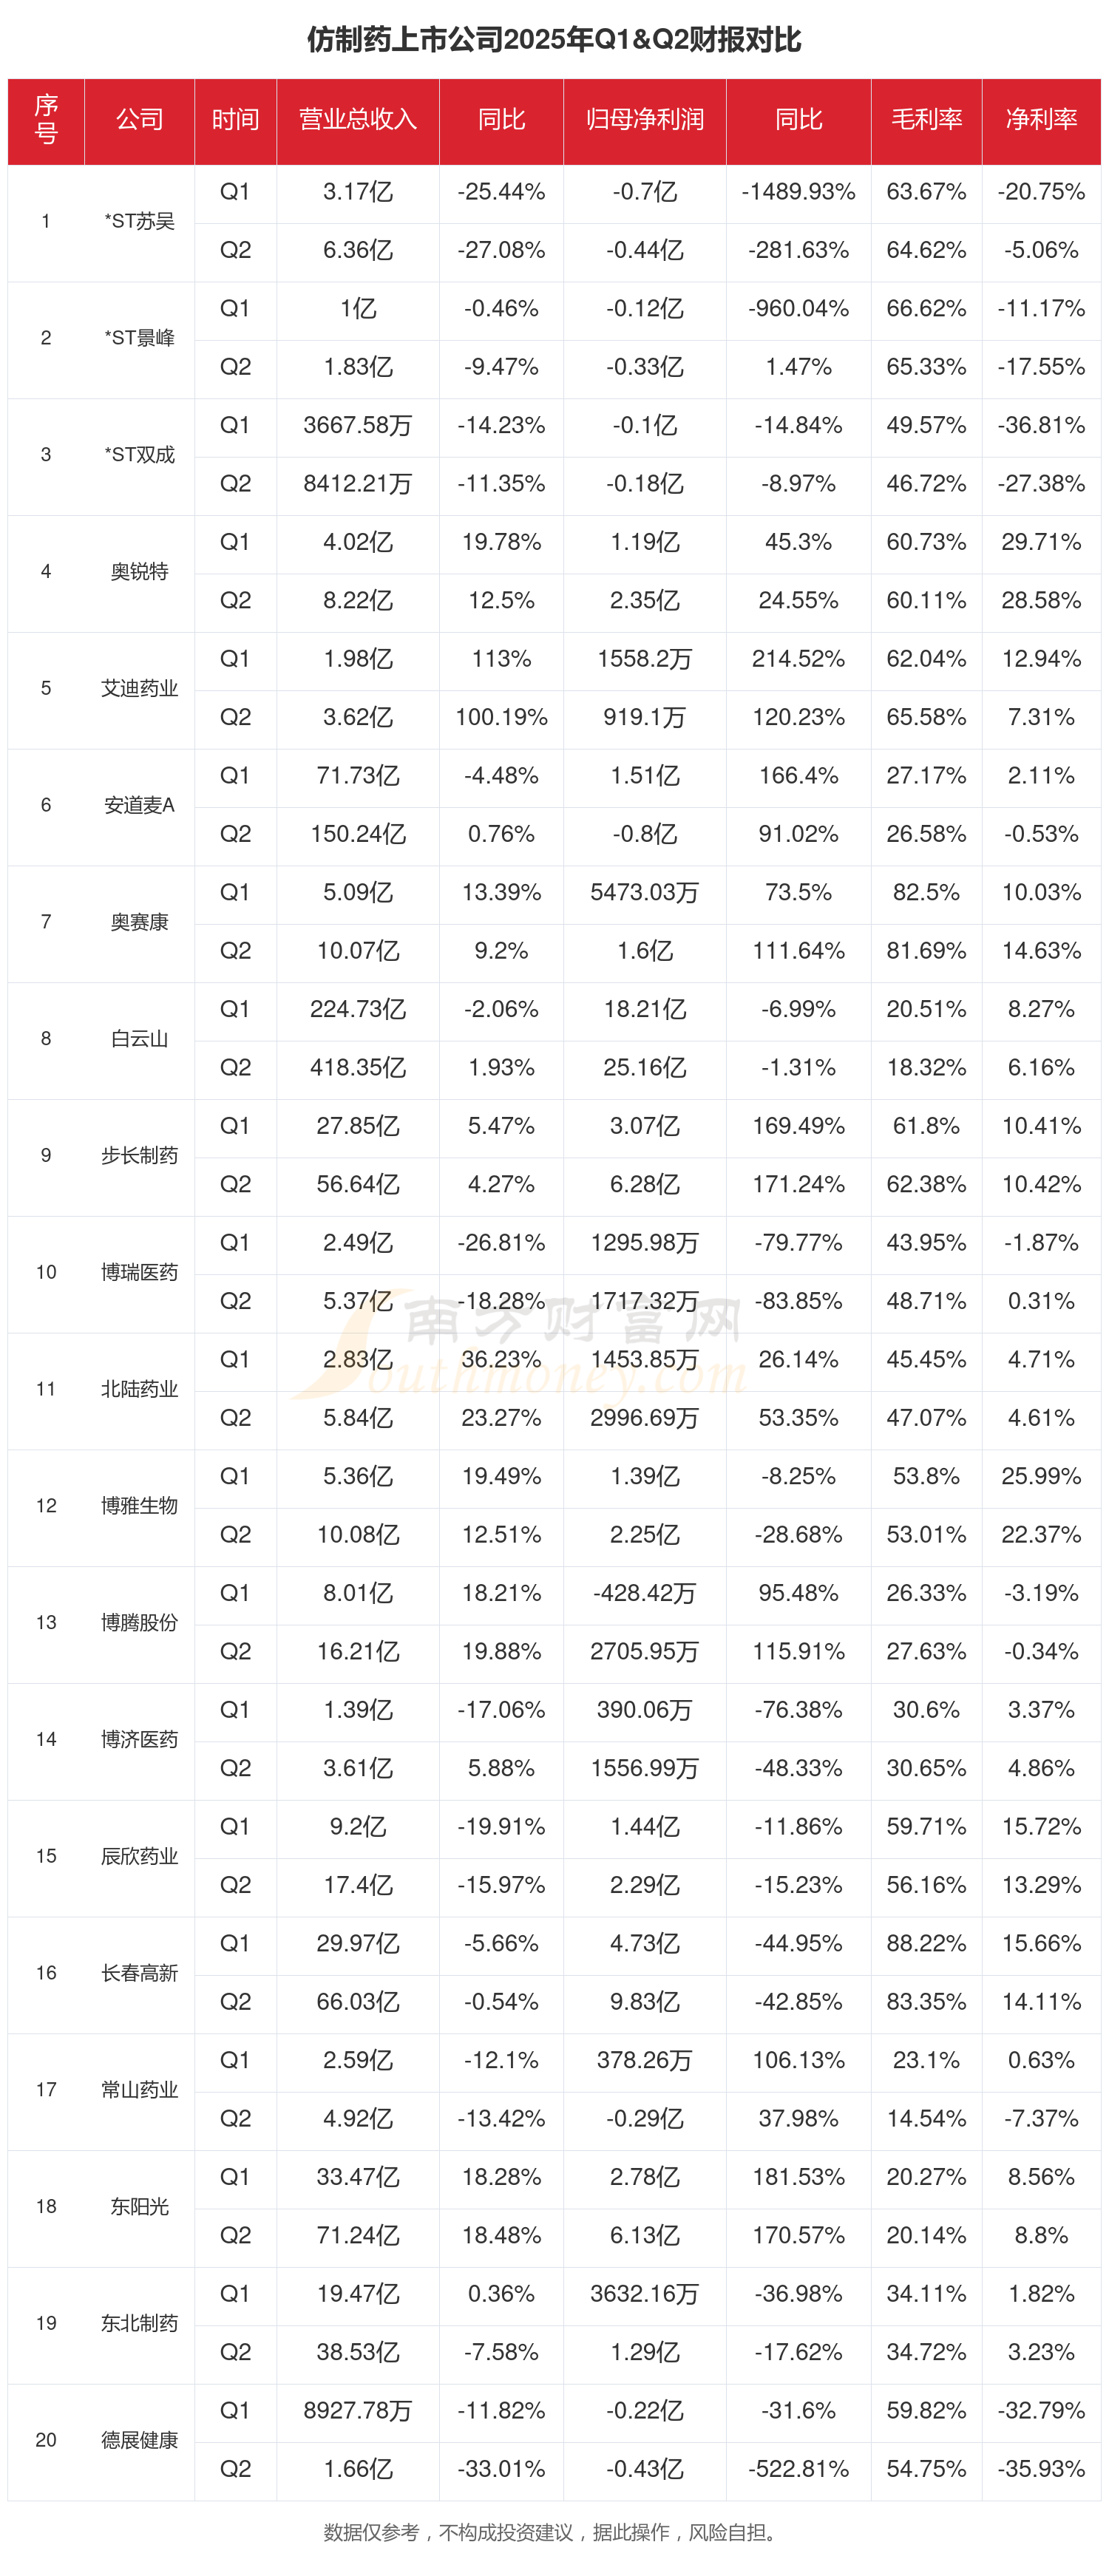Click the disclaimer text below the table
The image size is (1109, 2576).
[x=554, y=2532]
